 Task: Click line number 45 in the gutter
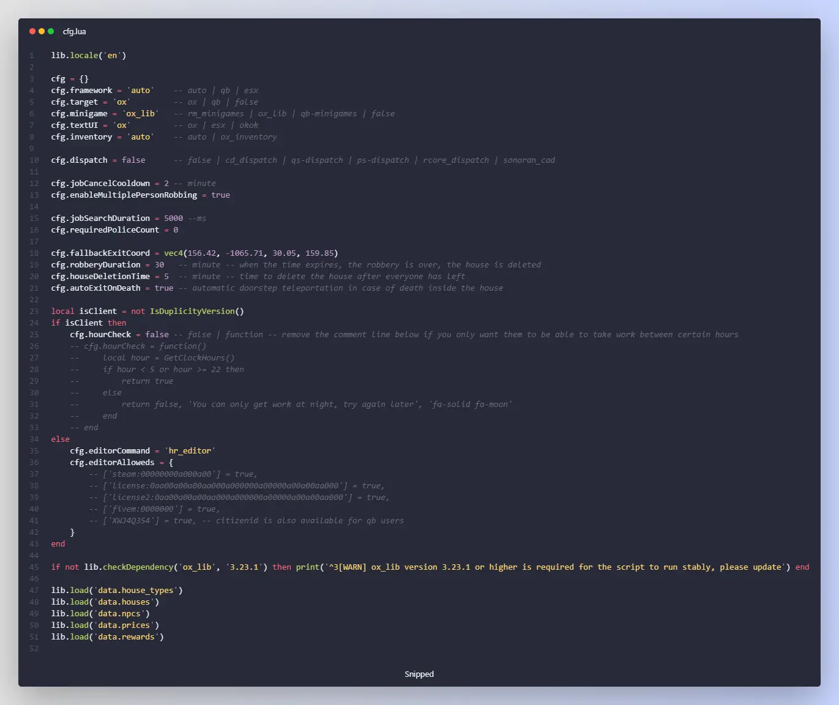[x=34, y=567]
